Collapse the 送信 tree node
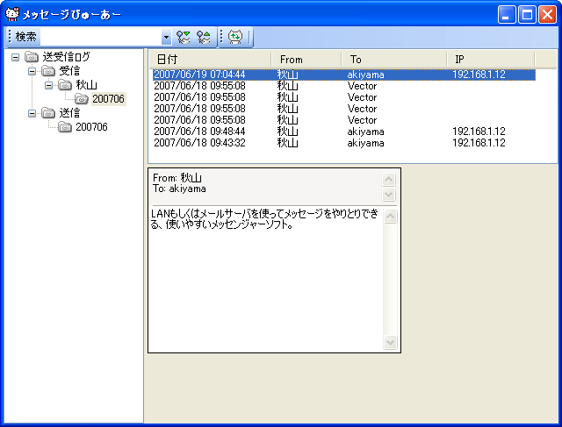562x427 pixels. [32, 113]
